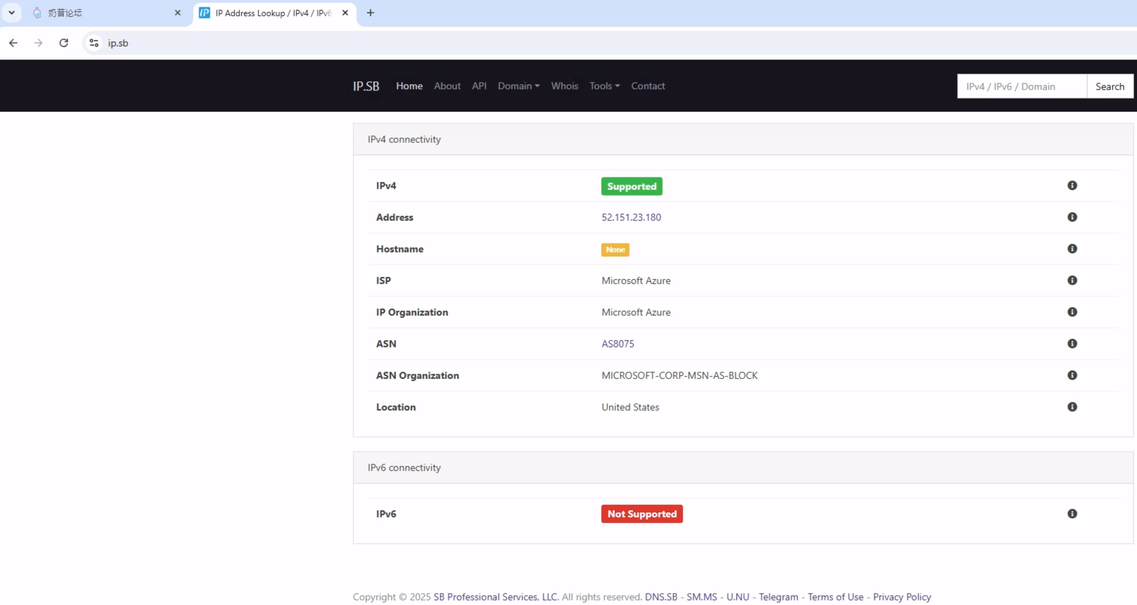Open a new browser tab
Image resolution: width=1137 pixels, height=605 pixels.
point(370,13)
